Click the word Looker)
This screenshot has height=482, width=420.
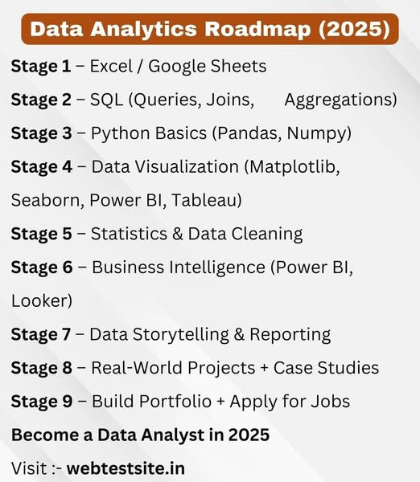[x=42, y=301]
